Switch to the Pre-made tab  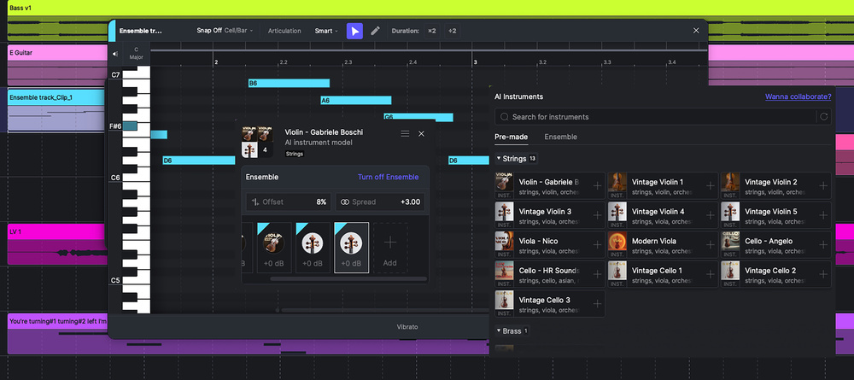coord(512,137)
